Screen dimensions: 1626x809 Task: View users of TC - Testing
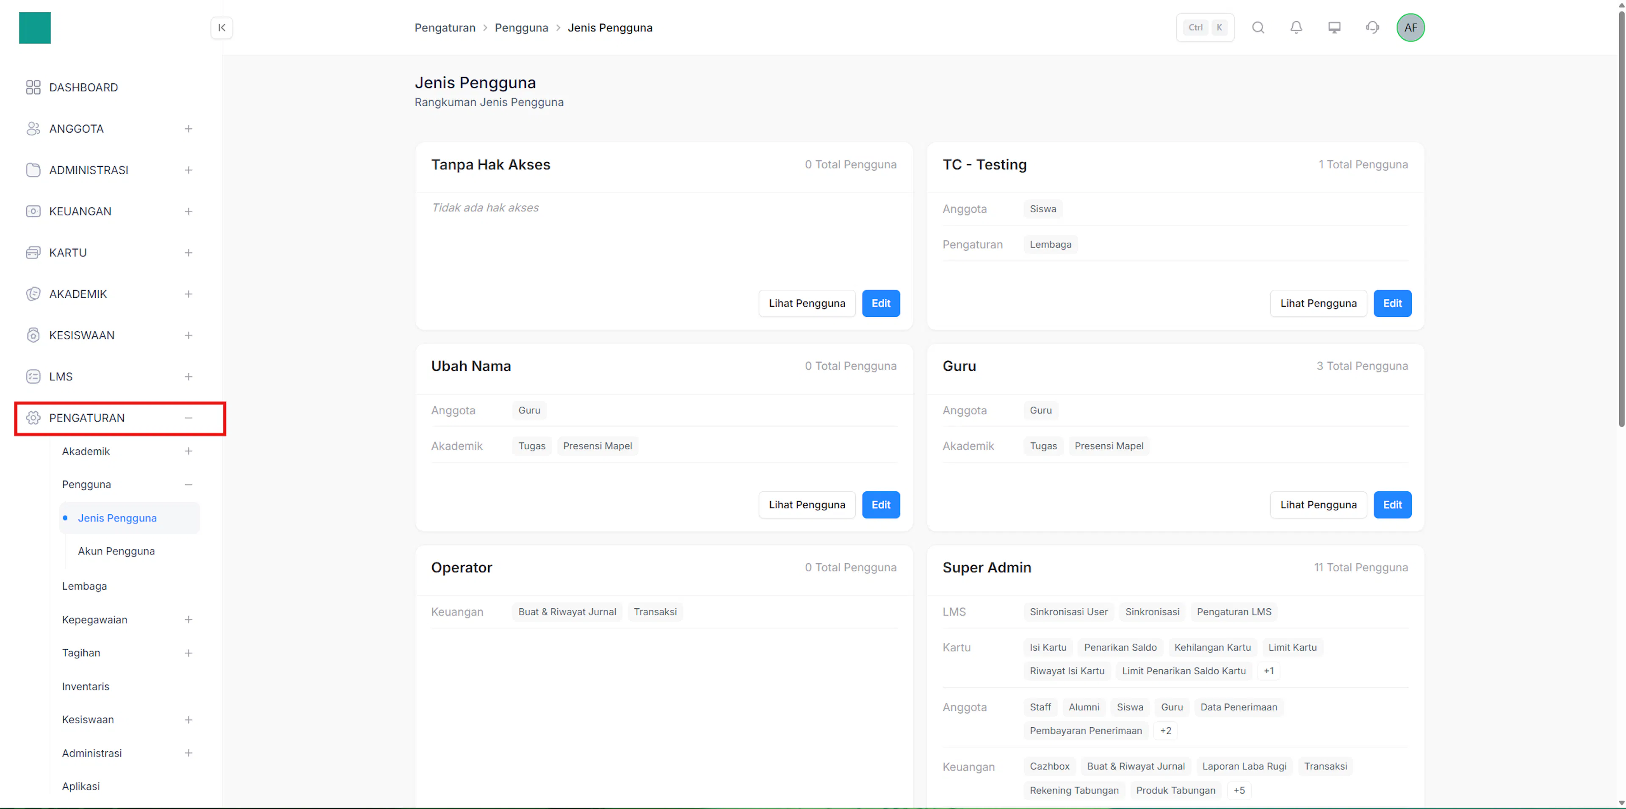(x=1319, y=303)
